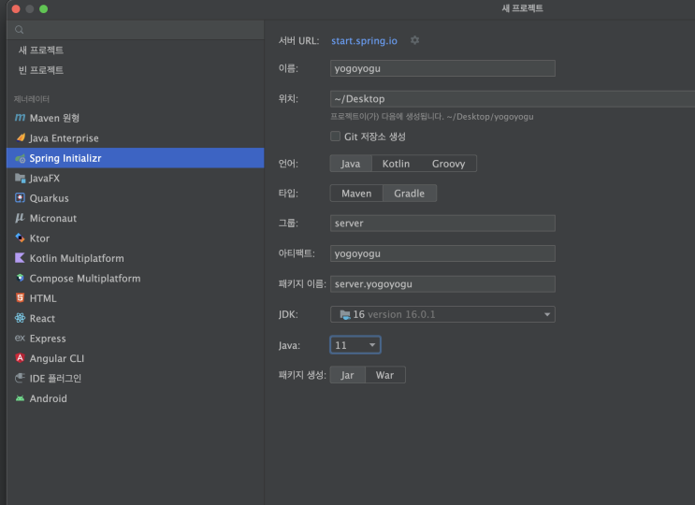Image resolution: width=695 pixels, height=505 pixels.
Task: Select Java Enterprise generator
Action: (x=136, y=137)
